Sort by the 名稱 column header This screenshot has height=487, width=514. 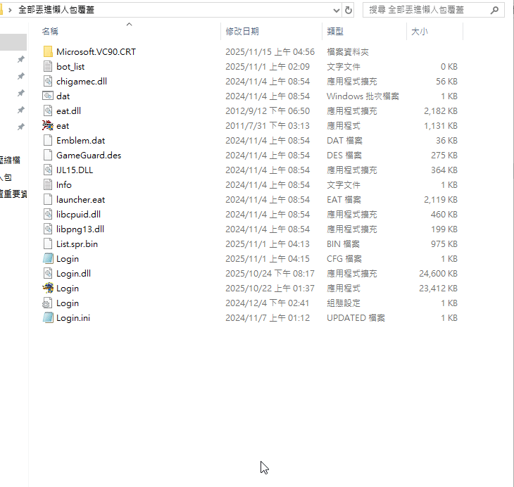[x=50, y=32]
